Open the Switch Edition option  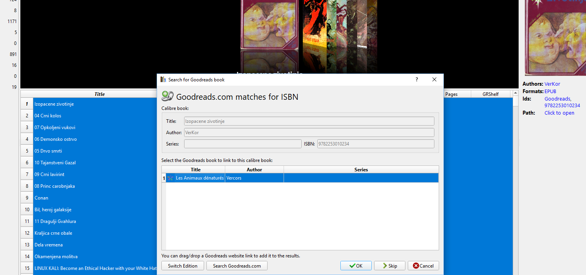[x=183, y=266]
